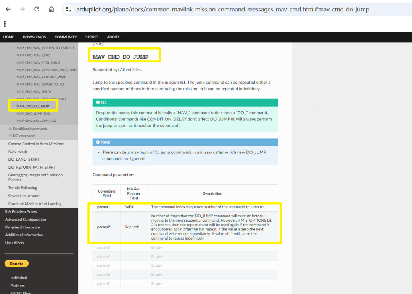Open Geotagging Images with Mission Planner

point(35,177)
